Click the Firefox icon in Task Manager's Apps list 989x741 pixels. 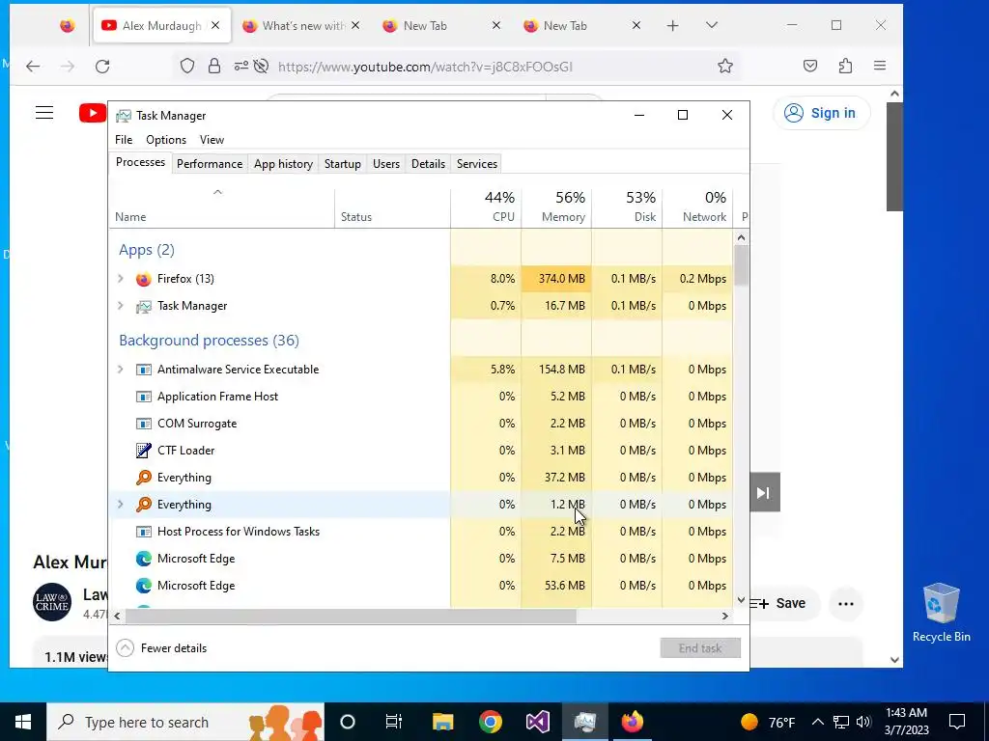click(x=144, y=279)
